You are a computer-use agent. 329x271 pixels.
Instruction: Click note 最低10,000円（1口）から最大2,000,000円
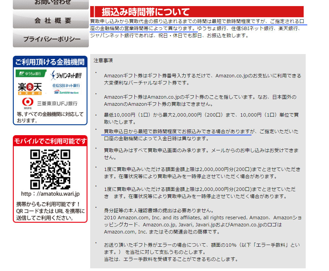201,118
